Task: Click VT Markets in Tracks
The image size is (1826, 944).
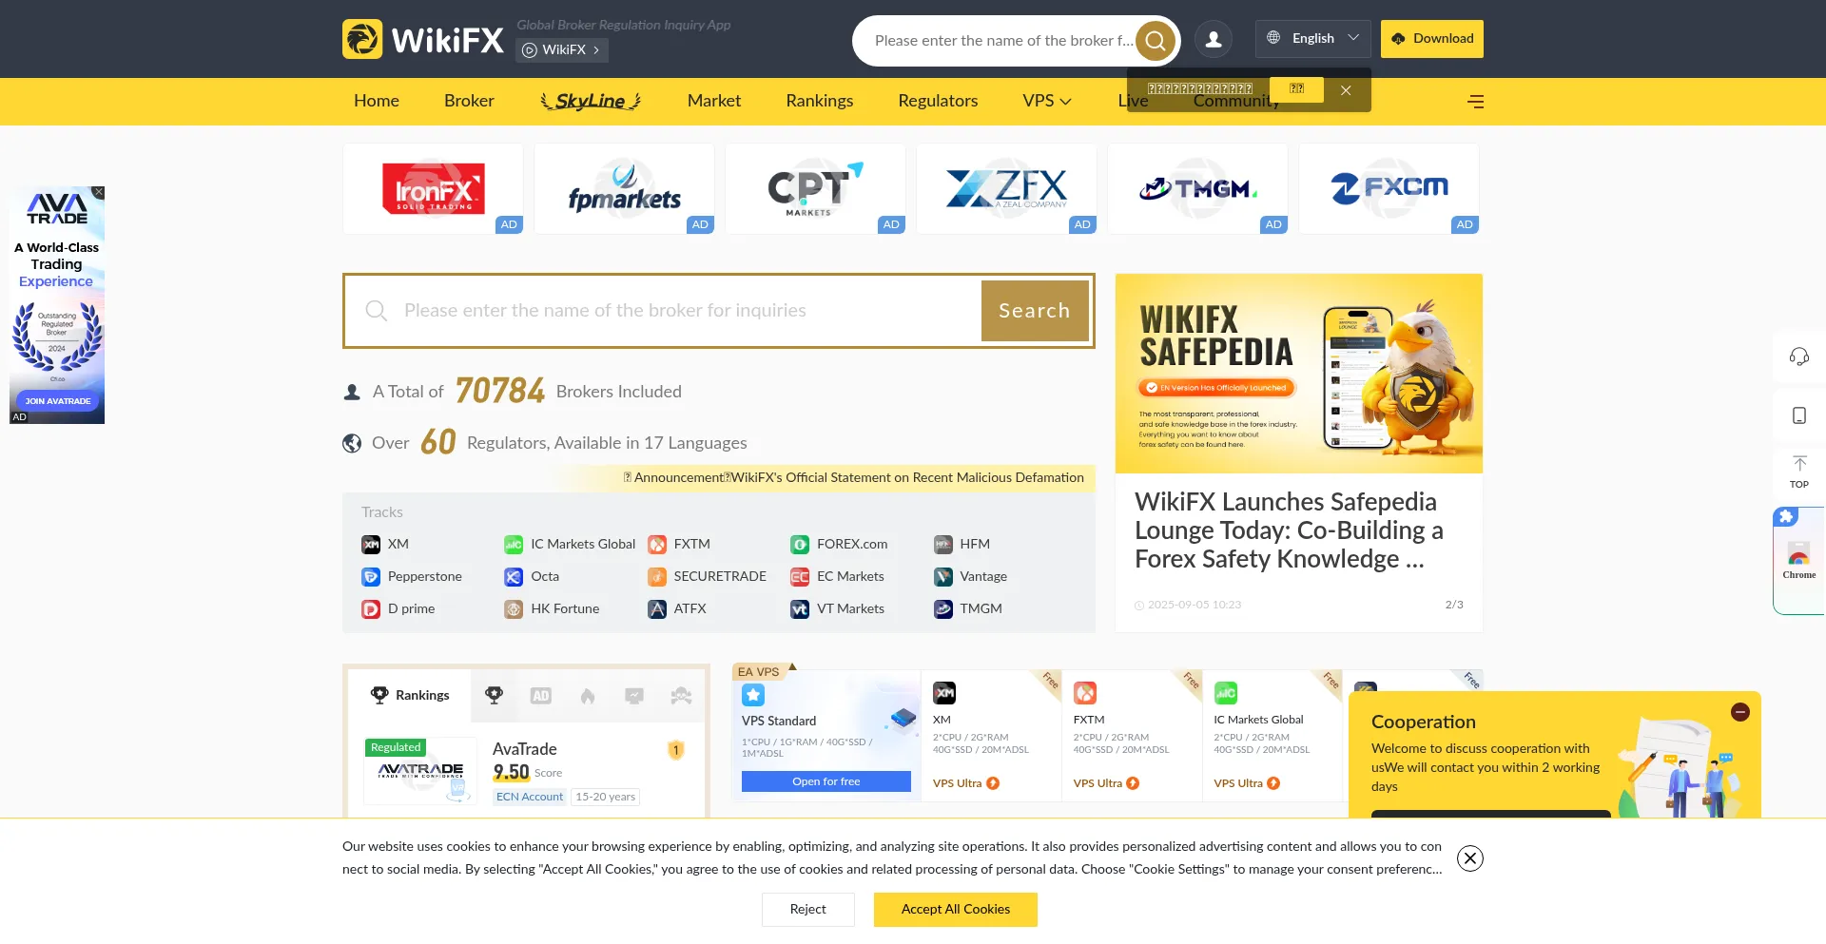Action: [850, 609]
